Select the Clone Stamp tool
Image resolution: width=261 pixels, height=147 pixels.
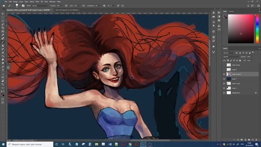[x=3, y=45]
